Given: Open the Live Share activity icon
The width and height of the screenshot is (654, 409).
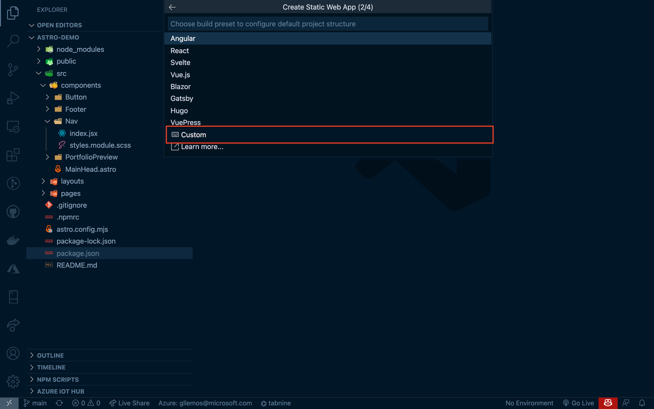Looking at the screenshot, I should [x=13, y=325].
